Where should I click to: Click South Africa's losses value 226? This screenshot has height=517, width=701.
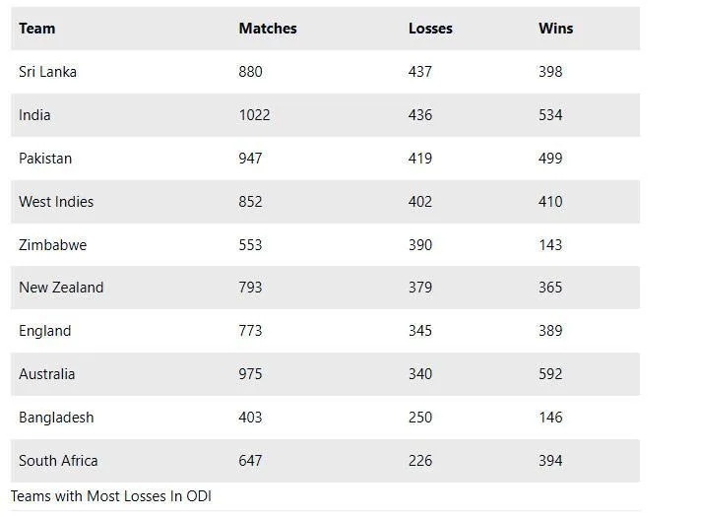pos(420,461)
